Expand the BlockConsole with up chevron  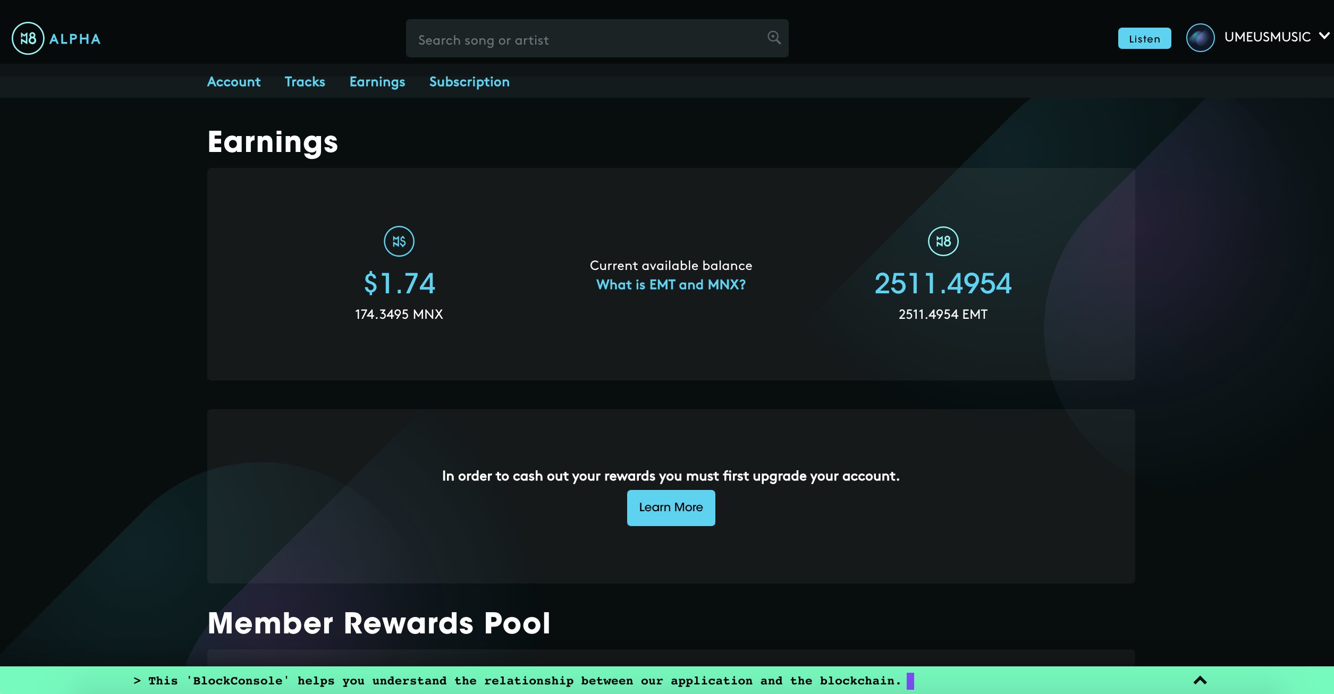click(x=1200, y=680)
